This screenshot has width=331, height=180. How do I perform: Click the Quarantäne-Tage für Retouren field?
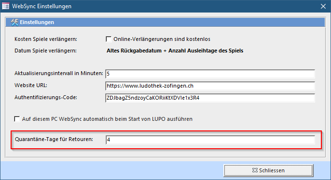[210, 140]
